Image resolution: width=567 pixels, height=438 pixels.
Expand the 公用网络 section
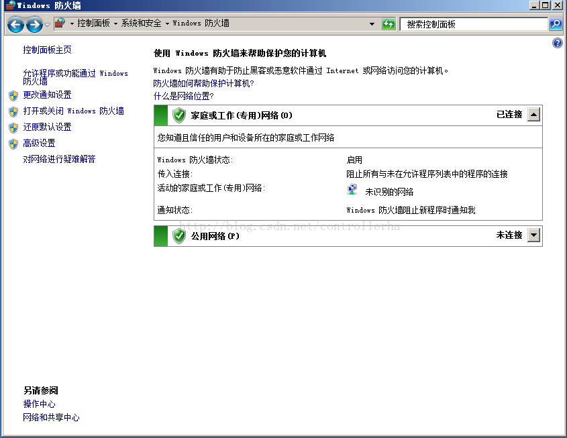(x=533, y=235)
